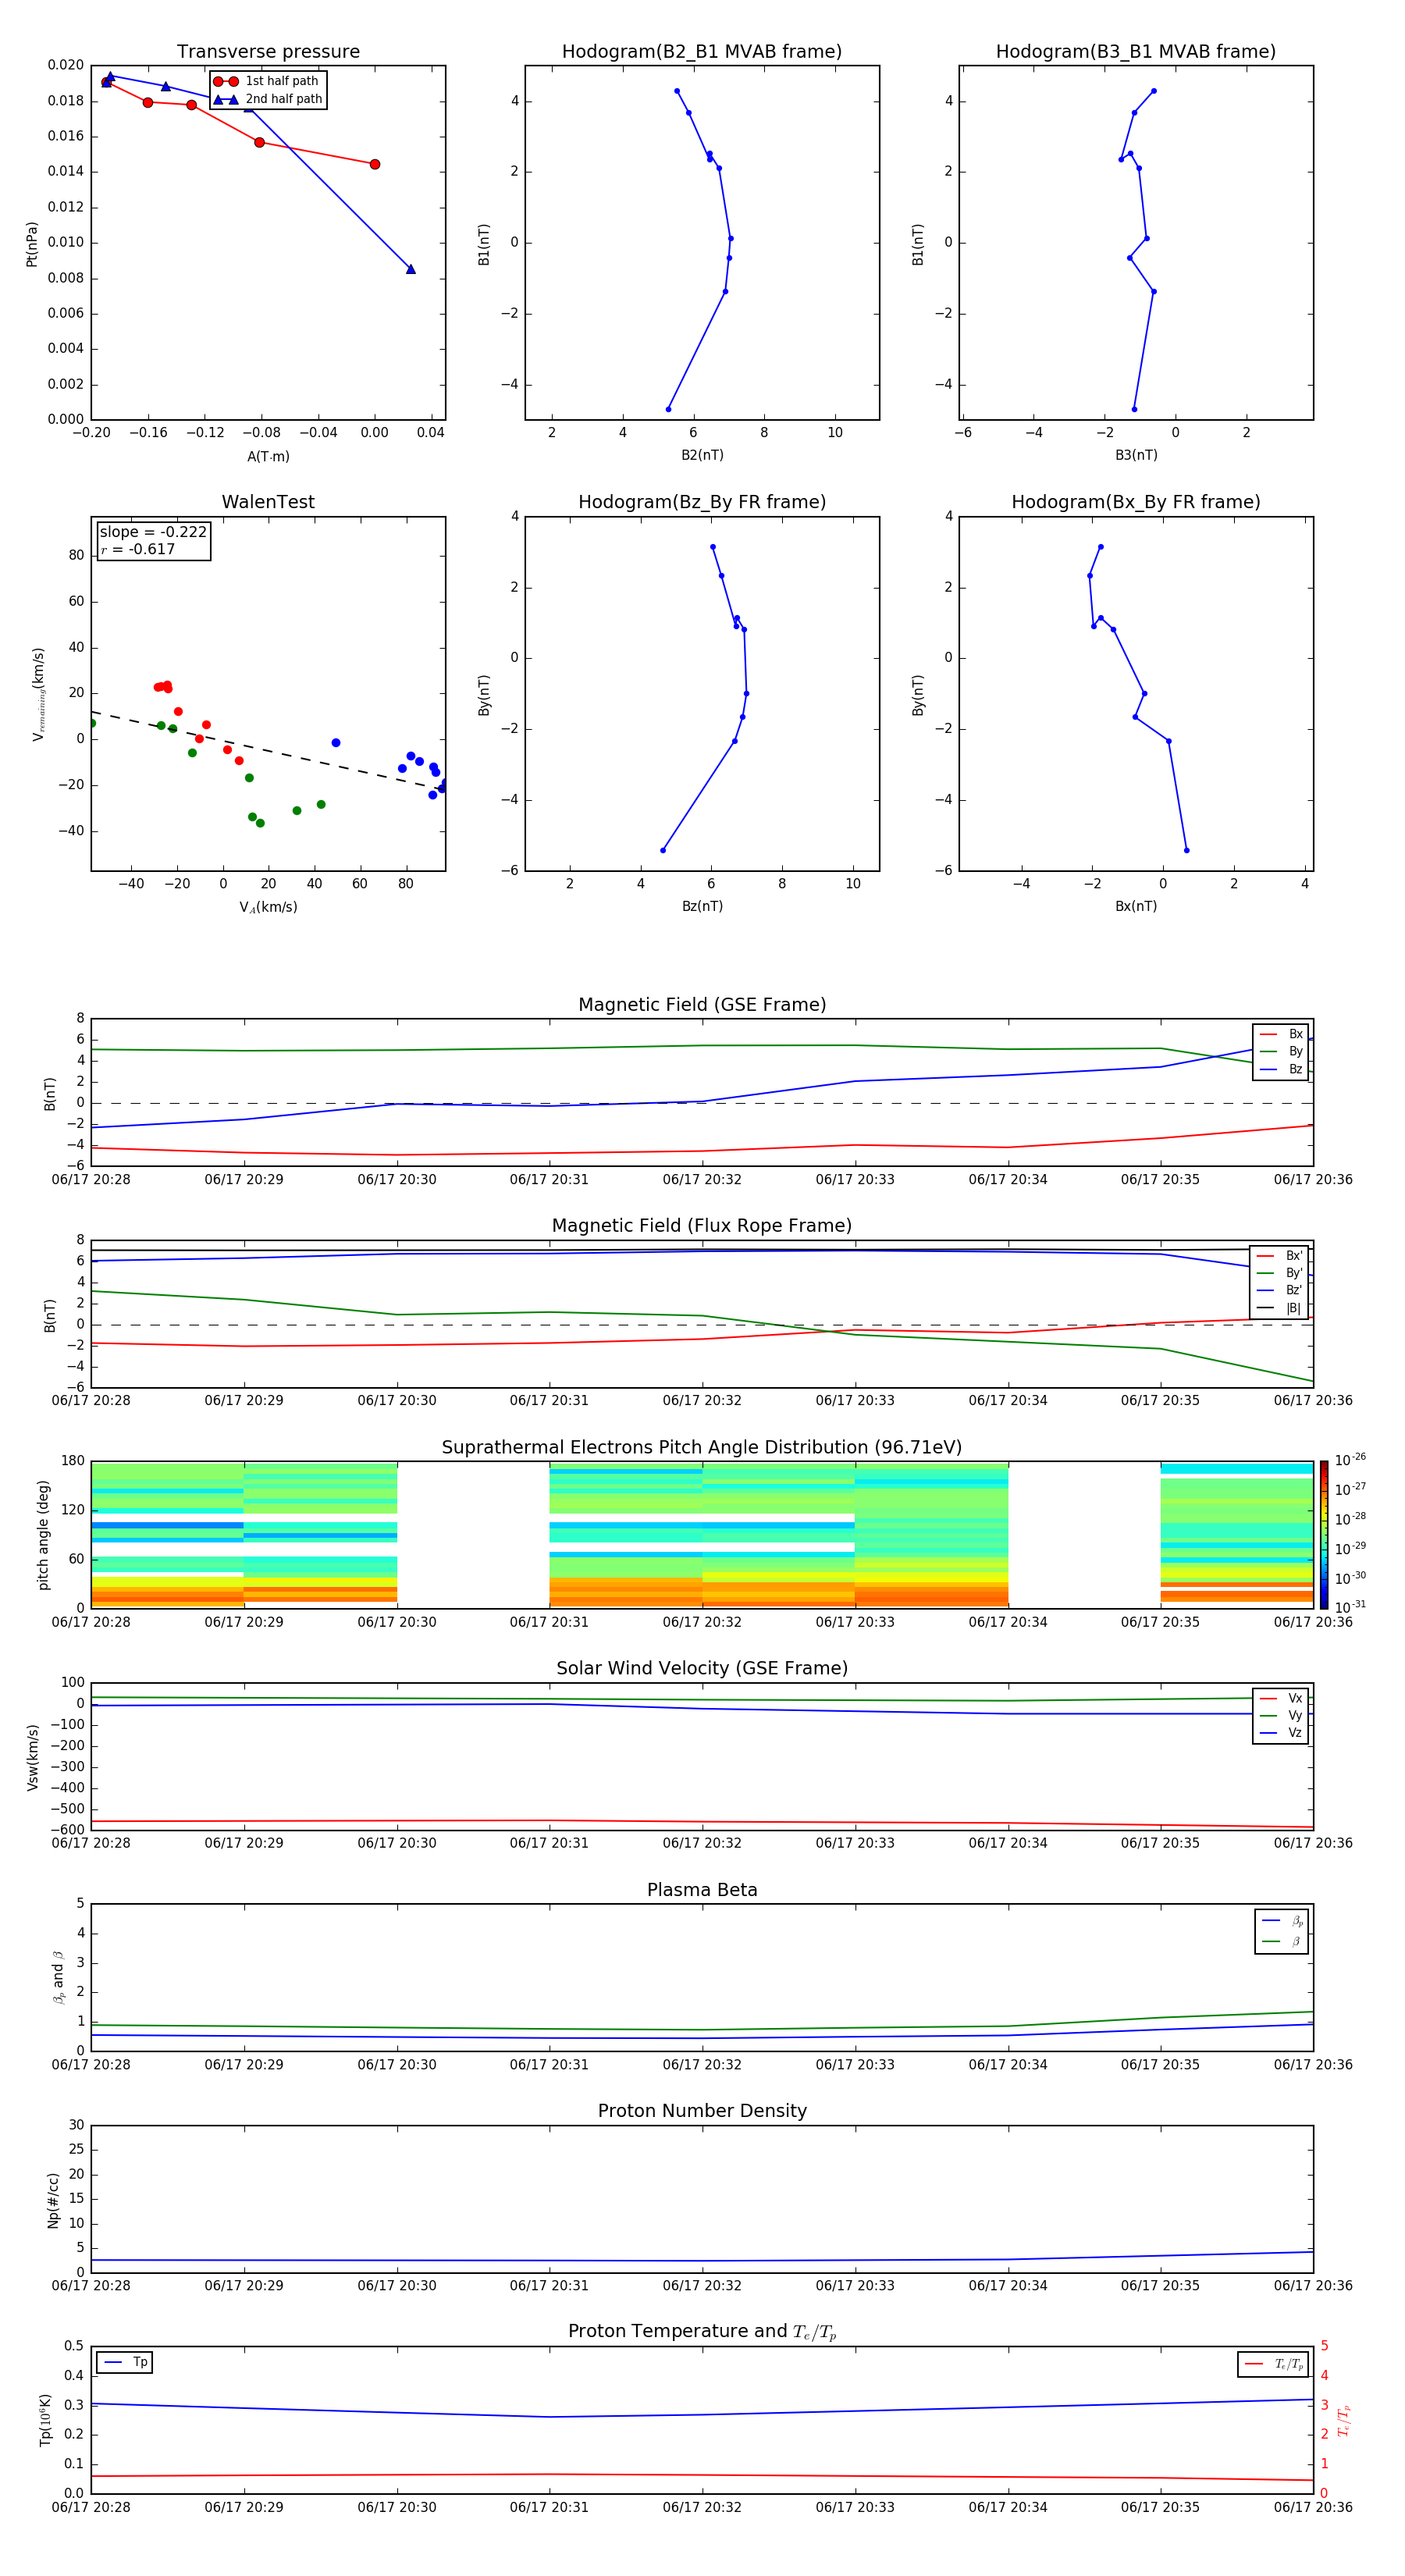Screen dimensions: 1405x2576
Task: Click the 'Proton Number Density' title
Action: point(702,2111)
